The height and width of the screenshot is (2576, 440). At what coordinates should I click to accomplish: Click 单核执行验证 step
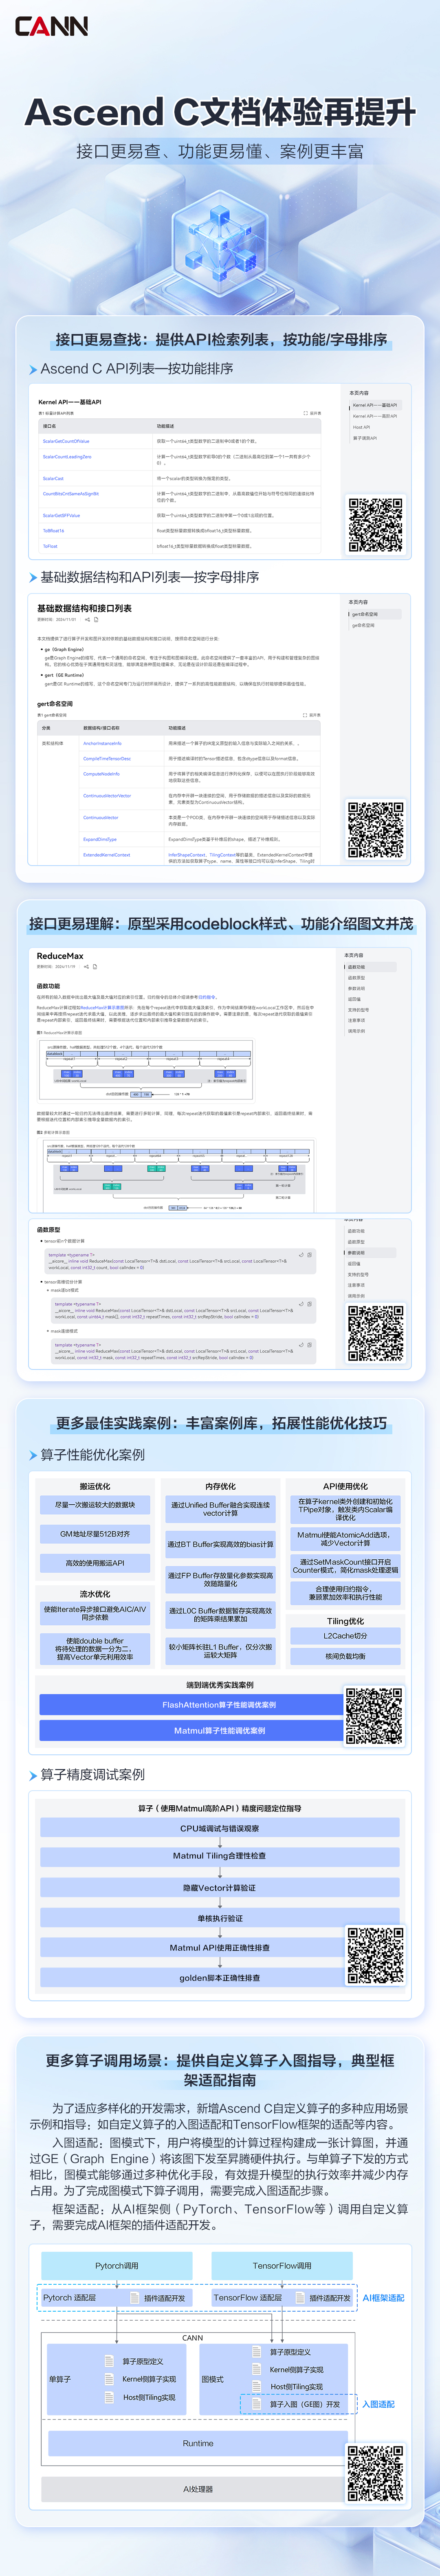click(x=220, y=1919)
